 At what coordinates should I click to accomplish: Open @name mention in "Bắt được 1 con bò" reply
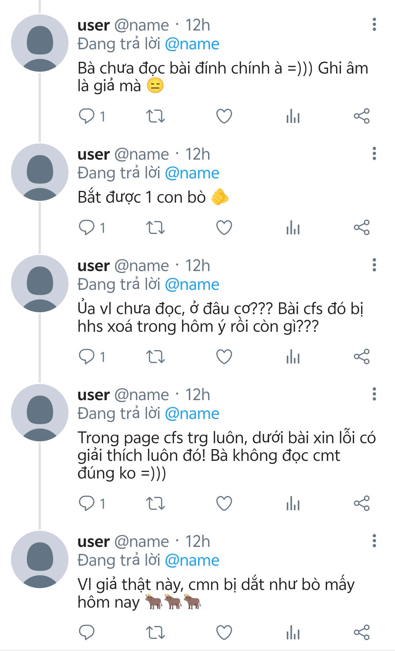[192, 173]
